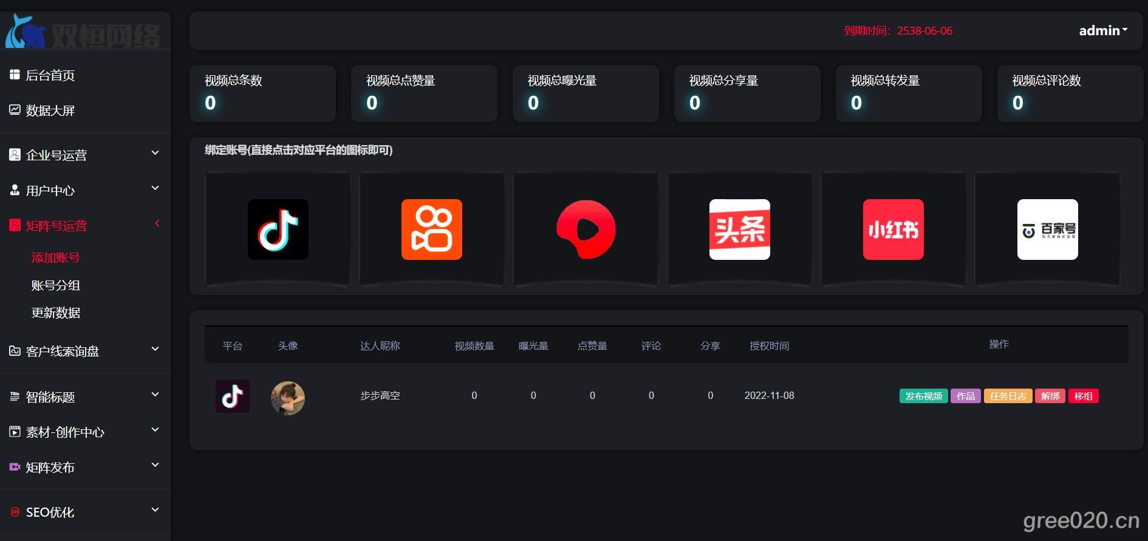Click the Douyin icon in the account table row
This screenshot has height=541, width=1148.
point(233,396)
